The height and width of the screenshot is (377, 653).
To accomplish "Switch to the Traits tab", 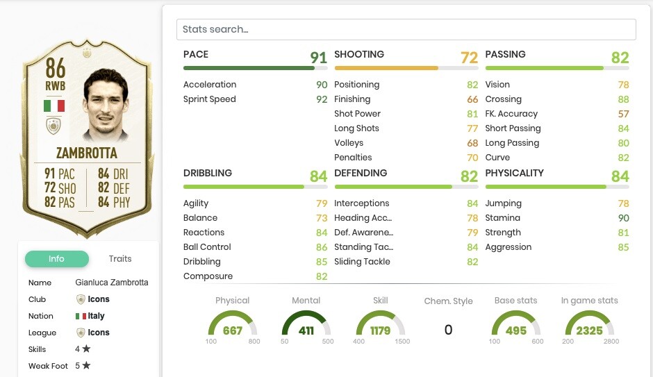I will coord(120,259).
